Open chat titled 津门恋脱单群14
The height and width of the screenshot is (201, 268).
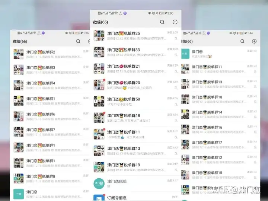(207, 112)
